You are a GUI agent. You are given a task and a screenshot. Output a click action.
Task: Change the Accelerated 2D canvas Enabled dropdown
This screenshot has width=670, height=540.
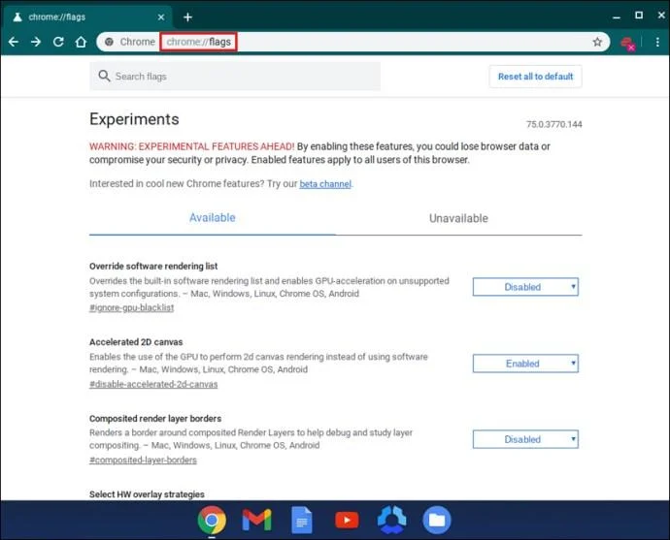[x=525, y=364]
